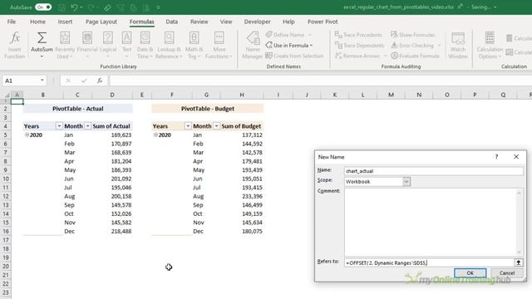The height and width of the screenshot is (299, 532).
Task: Open the Scope dropdown
Action: [406, 182]
